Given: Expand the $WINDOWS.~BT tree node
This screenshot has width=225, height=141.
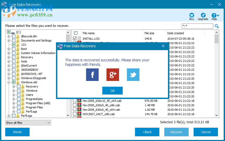Looking at the screenshot, I should [9, 74].
